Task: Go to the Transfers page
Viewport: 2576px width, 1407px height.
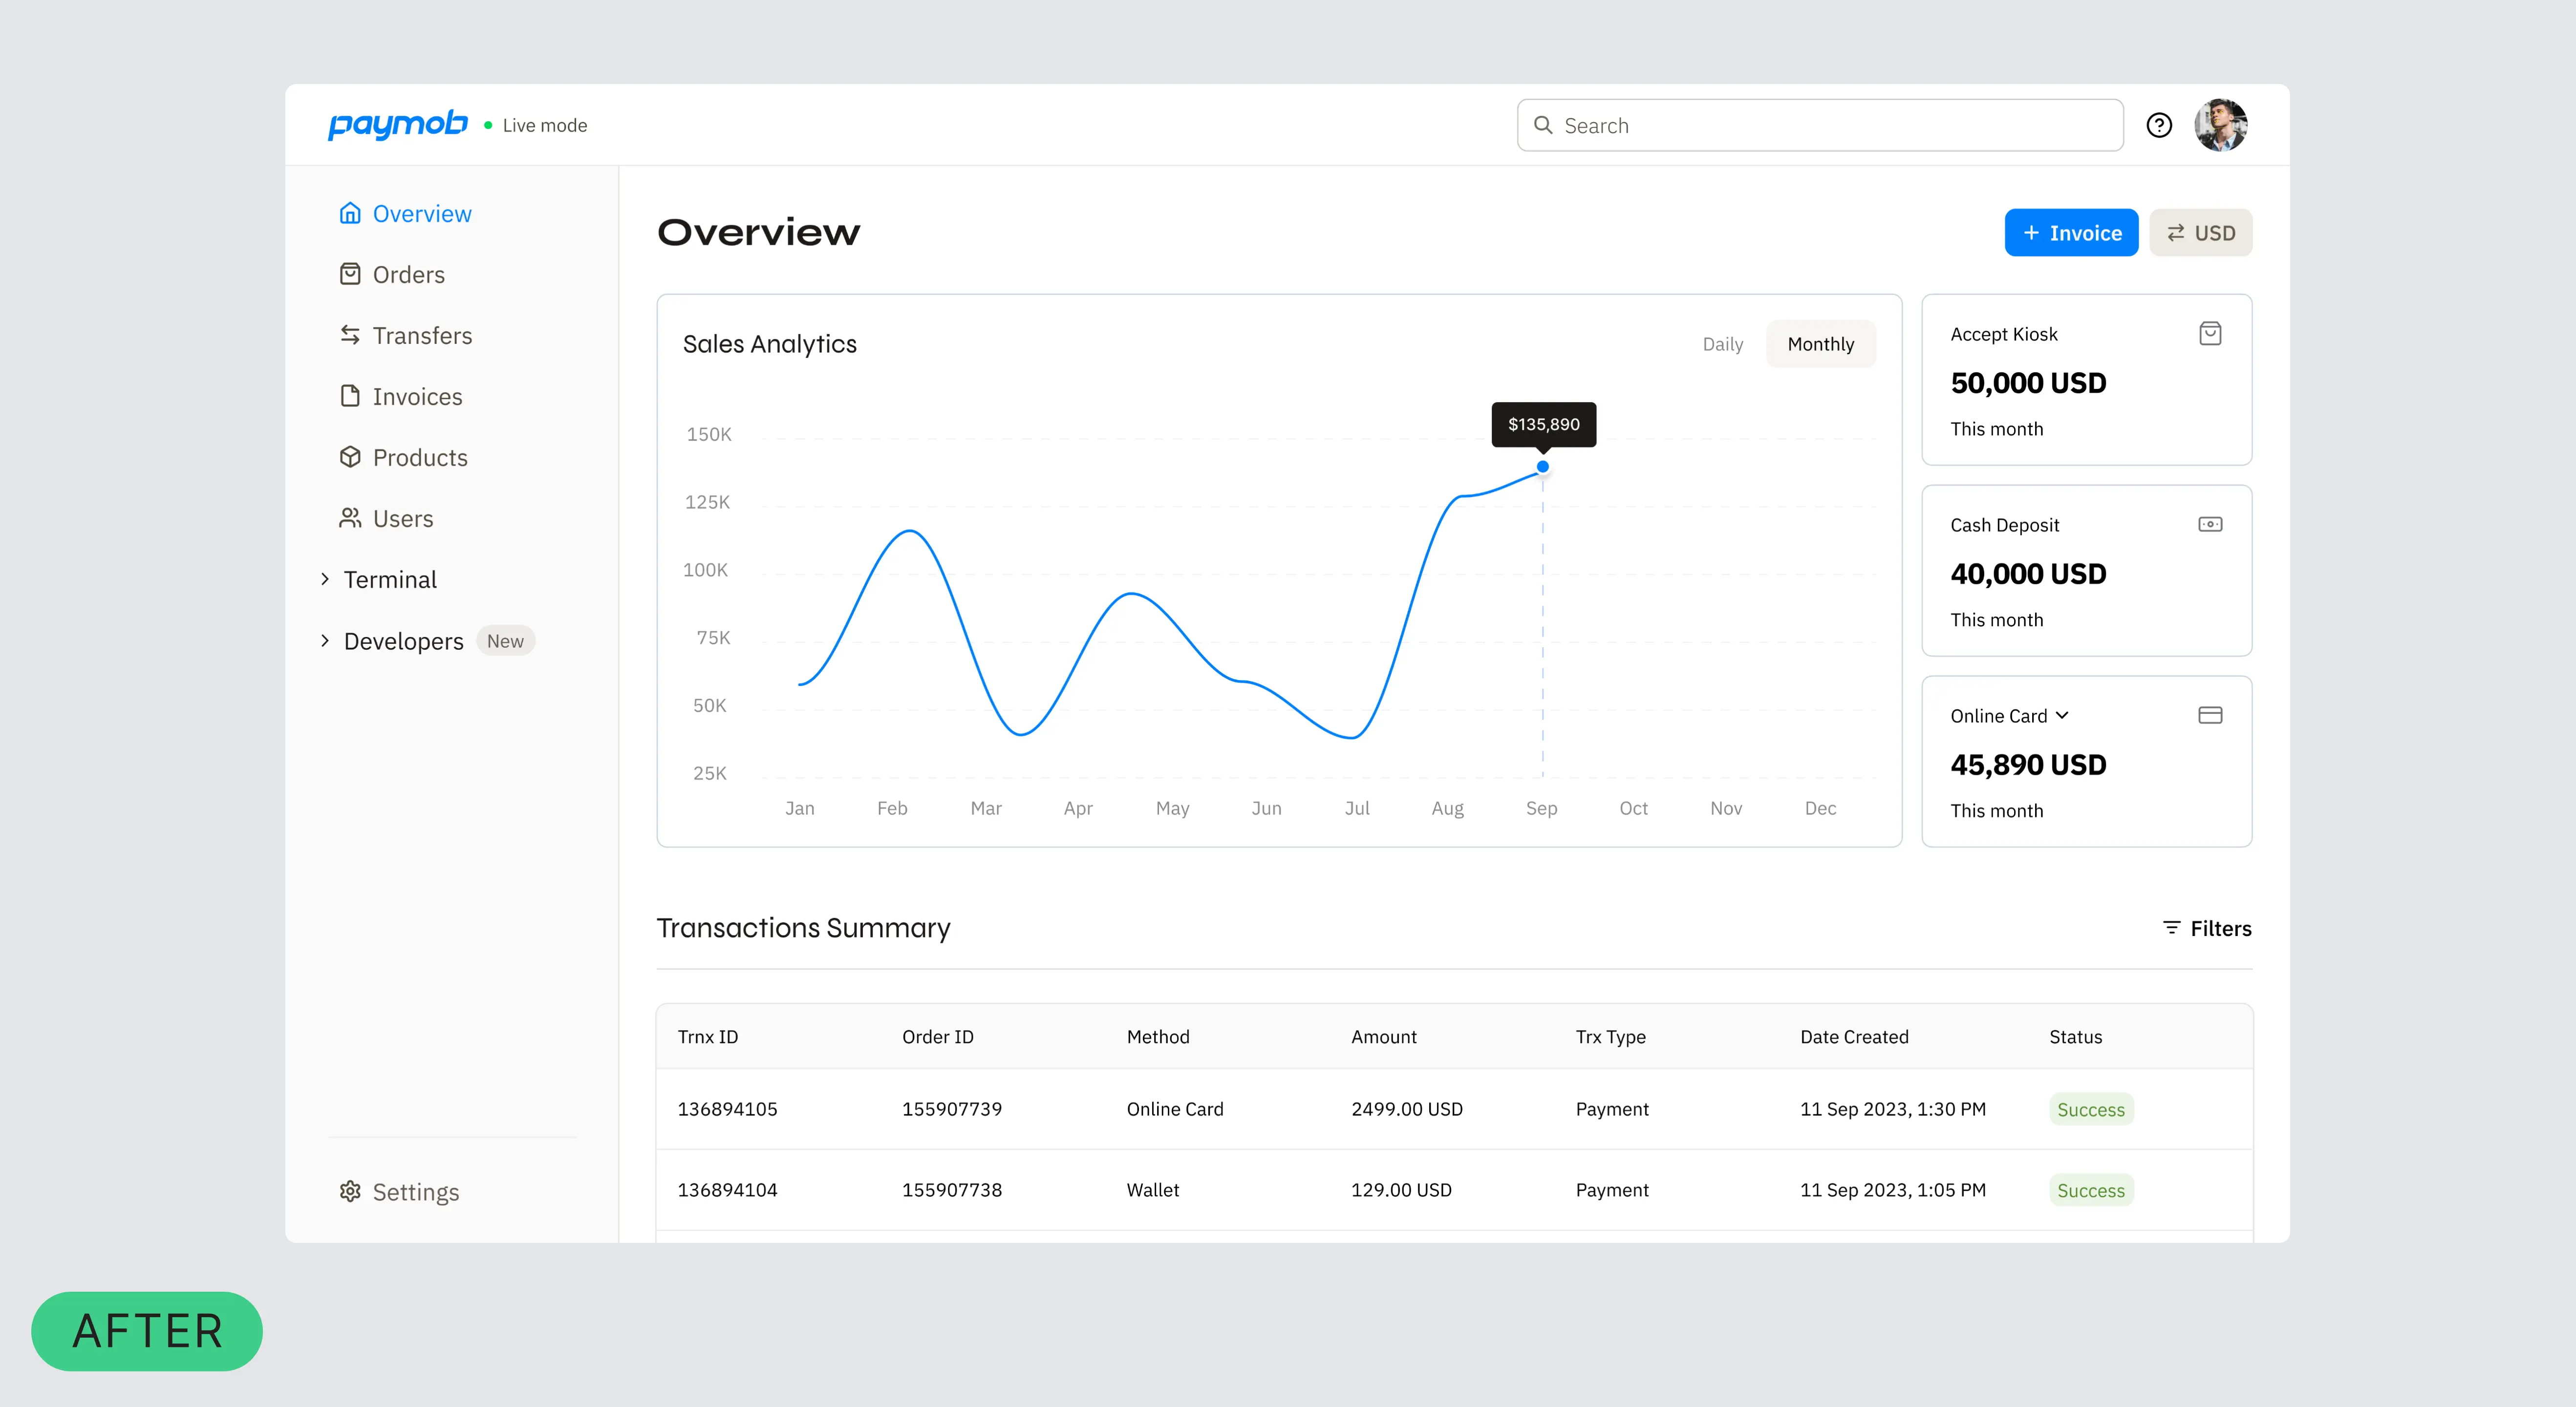Action: coord(421,336)
